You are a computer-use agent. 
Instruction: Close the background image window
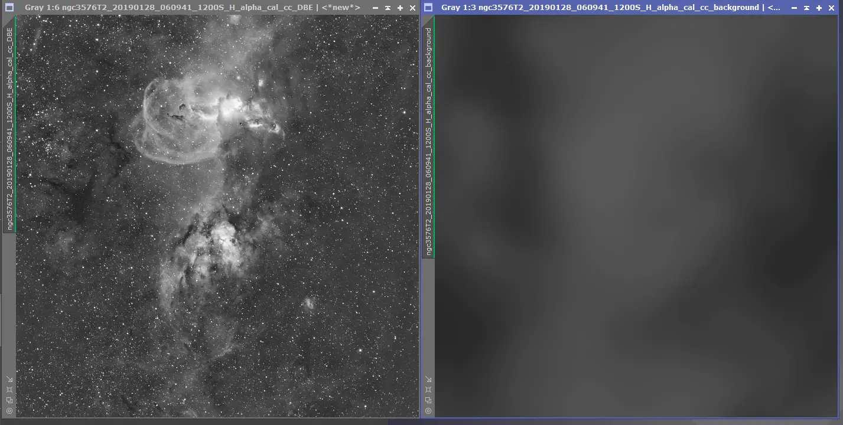(x=832, y=8)
